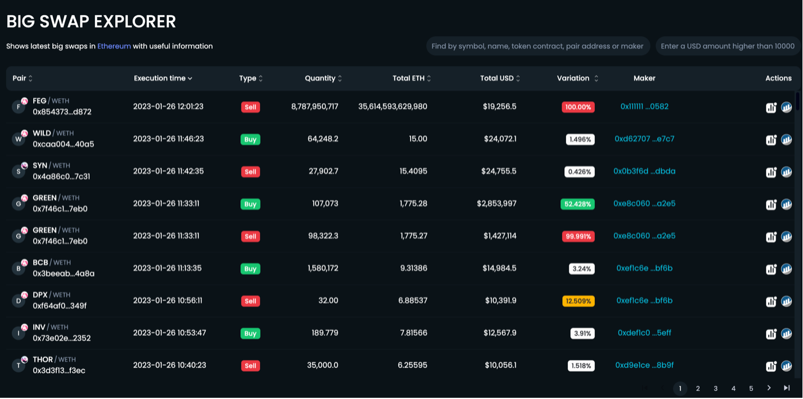Sort by Execution time column

pos(163,78)
